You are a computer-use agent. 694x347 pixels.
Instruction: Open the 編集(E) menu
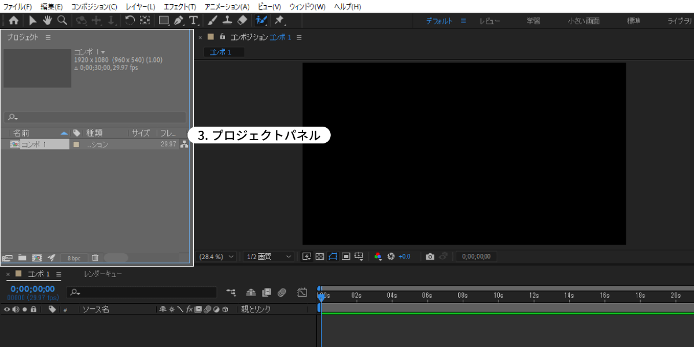point(51,6)
